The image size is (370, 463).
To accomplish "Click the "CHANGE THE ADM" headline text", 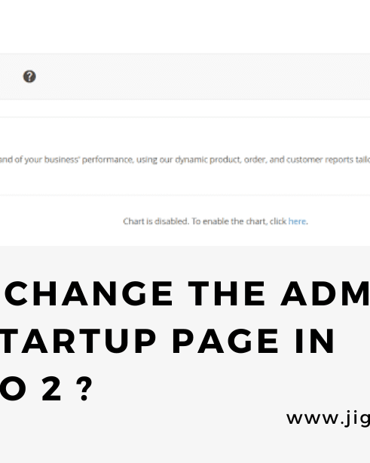I will click(187, 294).
